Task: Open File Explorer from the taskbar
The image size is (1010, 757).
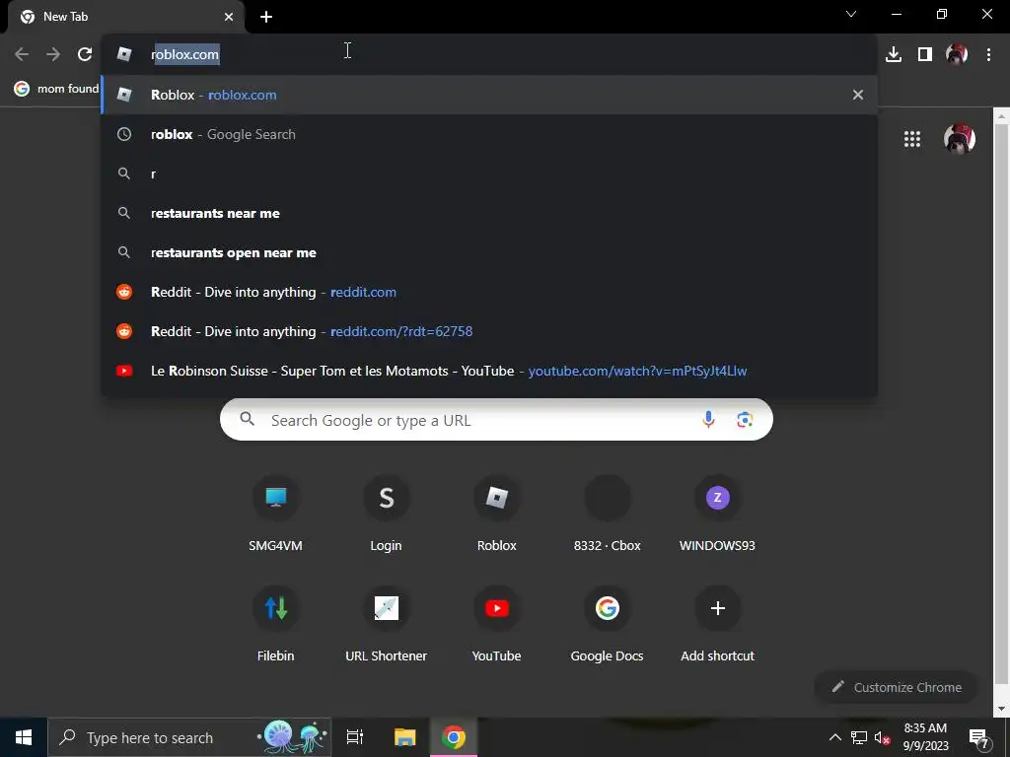Action: (404, 737)
